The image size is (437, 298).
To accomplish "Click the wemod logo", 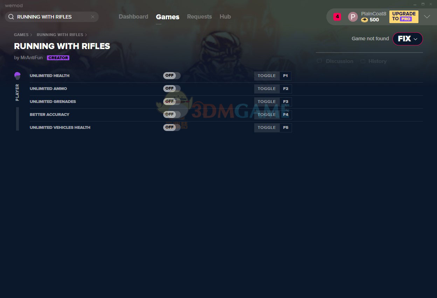I will point(13,5).
